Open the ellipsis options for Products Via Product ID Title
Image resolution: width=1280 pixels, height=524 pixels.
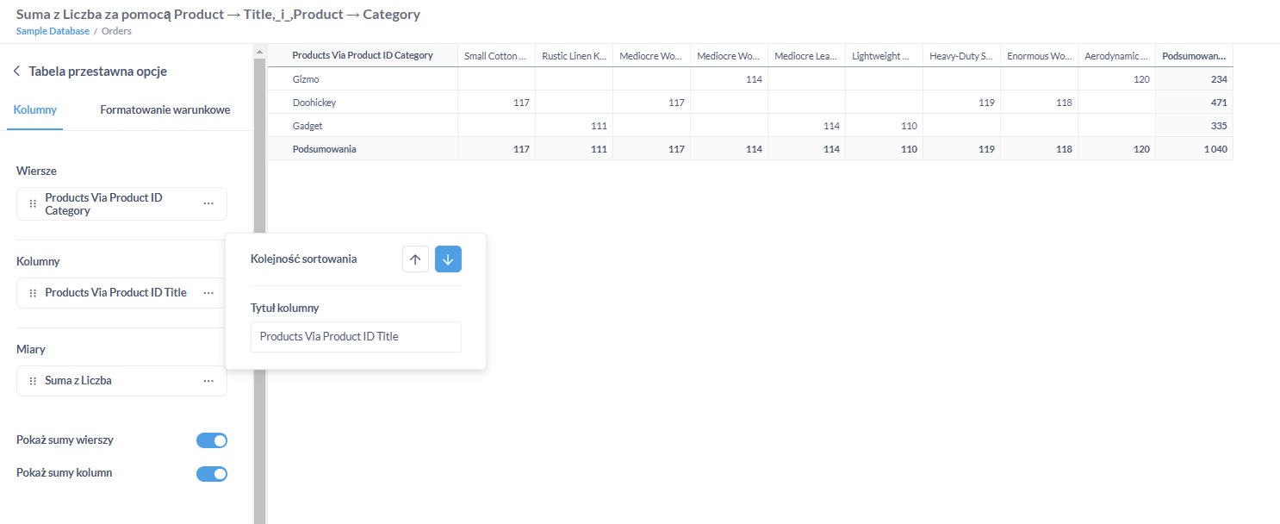point(208,292)
